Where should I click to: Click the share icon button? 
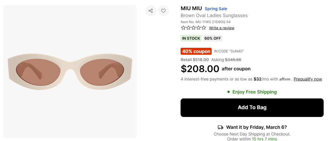pyautogui.click(x=151, y=11)
